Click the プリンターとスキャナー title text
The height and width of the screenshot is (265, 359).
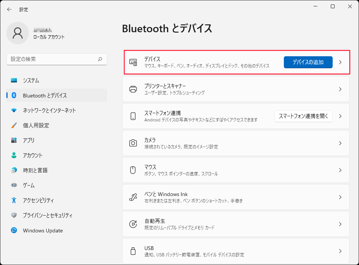click(x=165, y=86)
